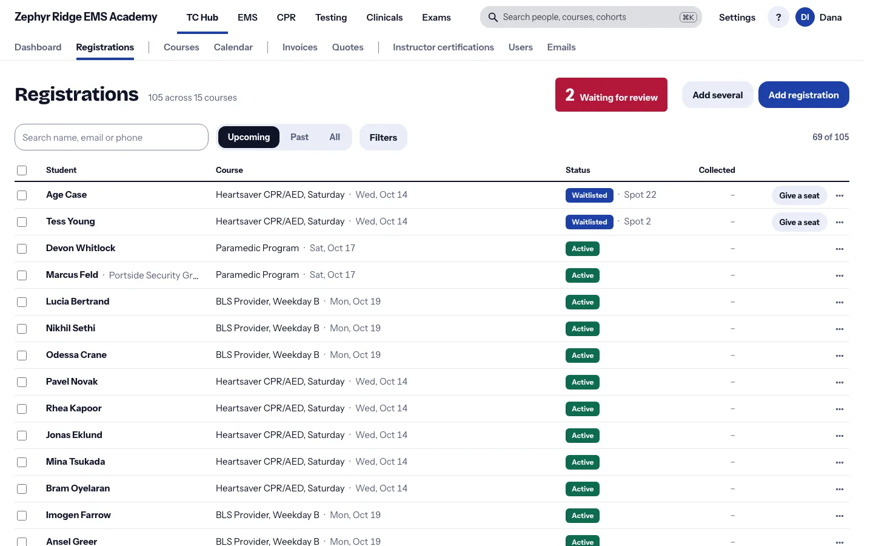Switch to the Past registrations view
Image resolution: width=873 pixels, height=546 pixels.
click(x=299, y=137)
